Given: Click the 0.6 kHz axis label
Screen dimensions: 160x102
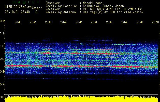Looking at the screenshot, I should click(2, 97).
